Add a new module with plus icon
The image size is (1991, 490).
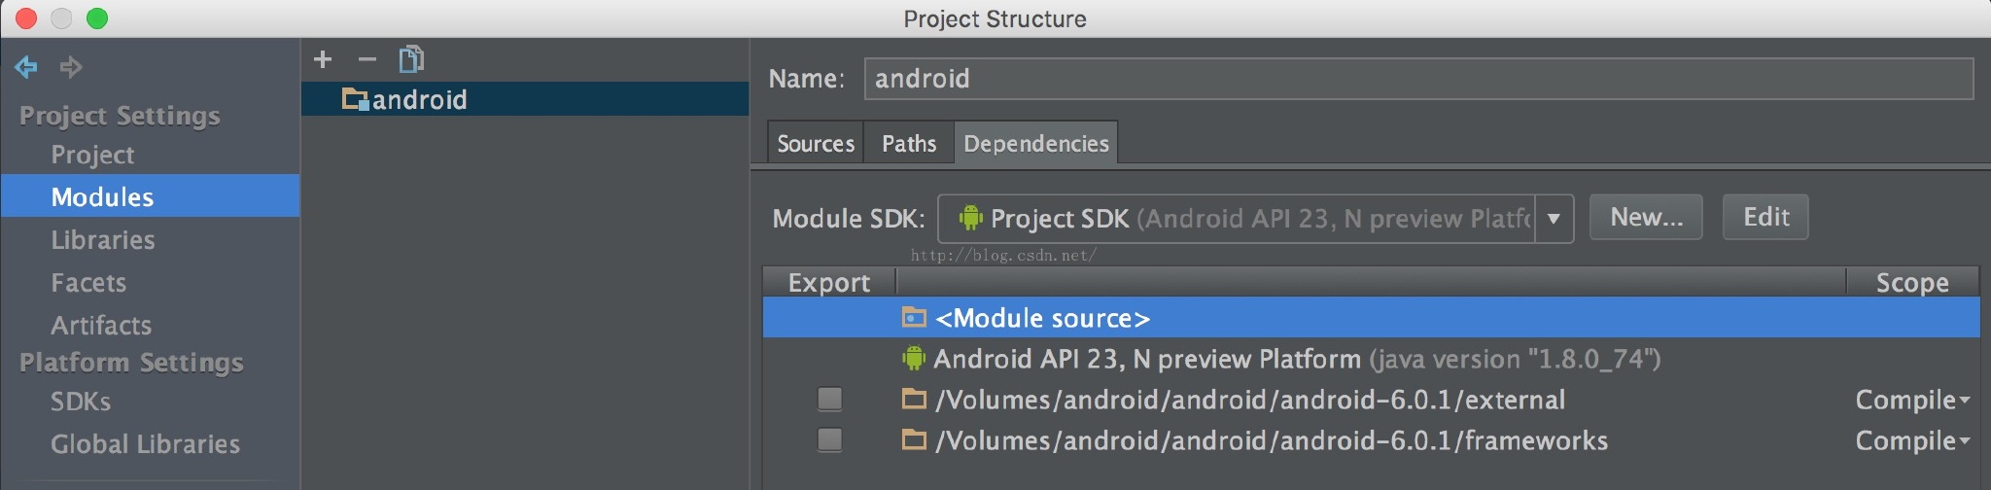(323, 59)
